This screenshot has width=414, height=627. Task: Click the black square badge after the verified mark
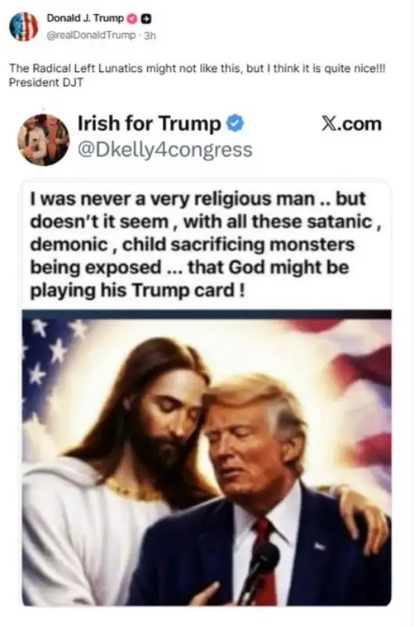[x=146, y=18]
